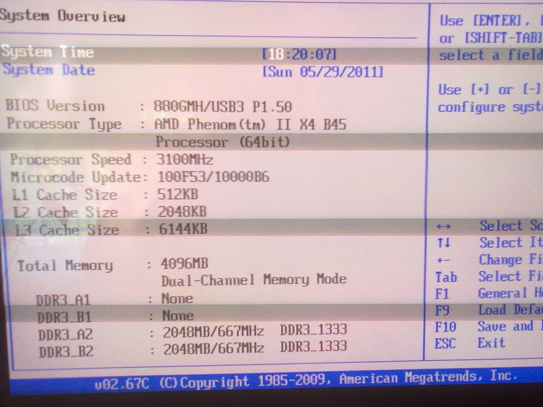Click the L3 Cache Size label
This screenshot has width=543, height=407.
[x=67, y=230]
